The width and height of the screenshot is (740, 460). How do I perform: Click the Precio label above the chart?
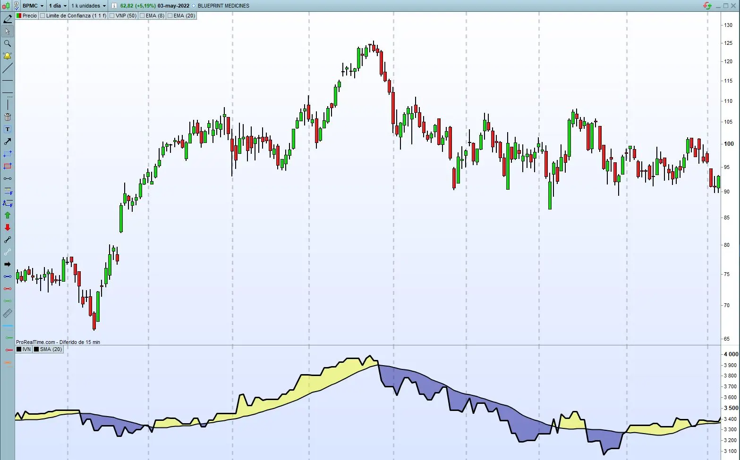click(29, 16)
